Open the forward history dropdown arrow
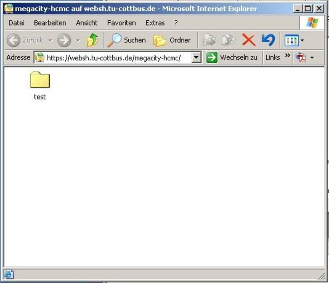 (78, 41)
